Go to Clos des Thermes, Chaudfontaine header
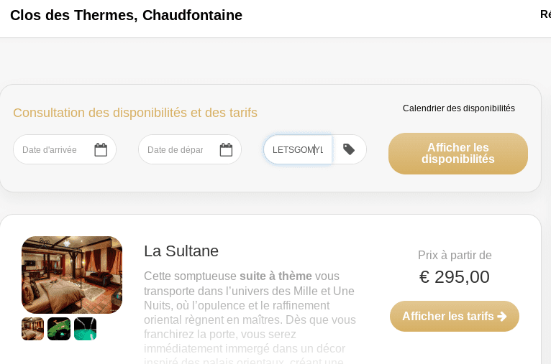The width and height of the screenshot is (551, 364). click(x=126, y=15)
